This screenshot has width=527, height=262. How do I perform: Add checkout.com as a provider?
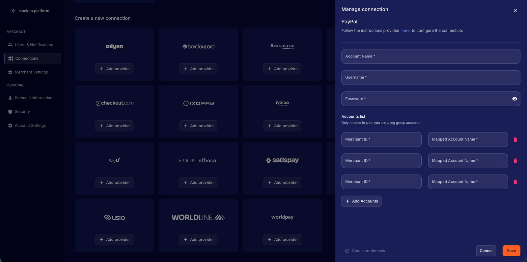click(114, 126)
